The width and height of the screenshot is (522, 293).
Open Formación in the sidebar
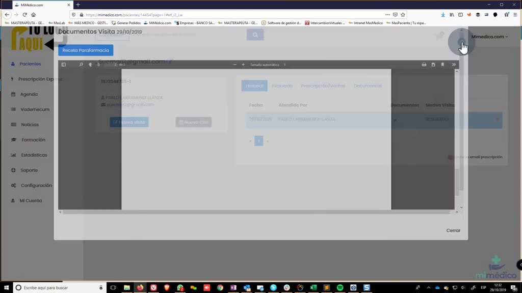(x=33, y=140)
